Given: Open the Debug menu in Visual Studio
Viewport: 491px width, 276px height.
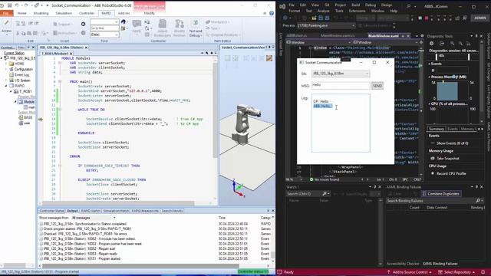Looking at the screenshot, I should click(370, 5).
